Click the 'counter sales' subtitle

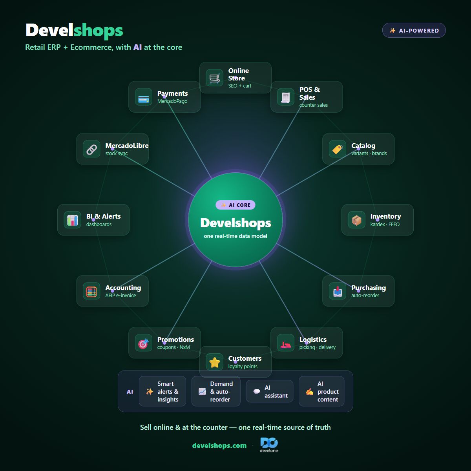(314, 105)
